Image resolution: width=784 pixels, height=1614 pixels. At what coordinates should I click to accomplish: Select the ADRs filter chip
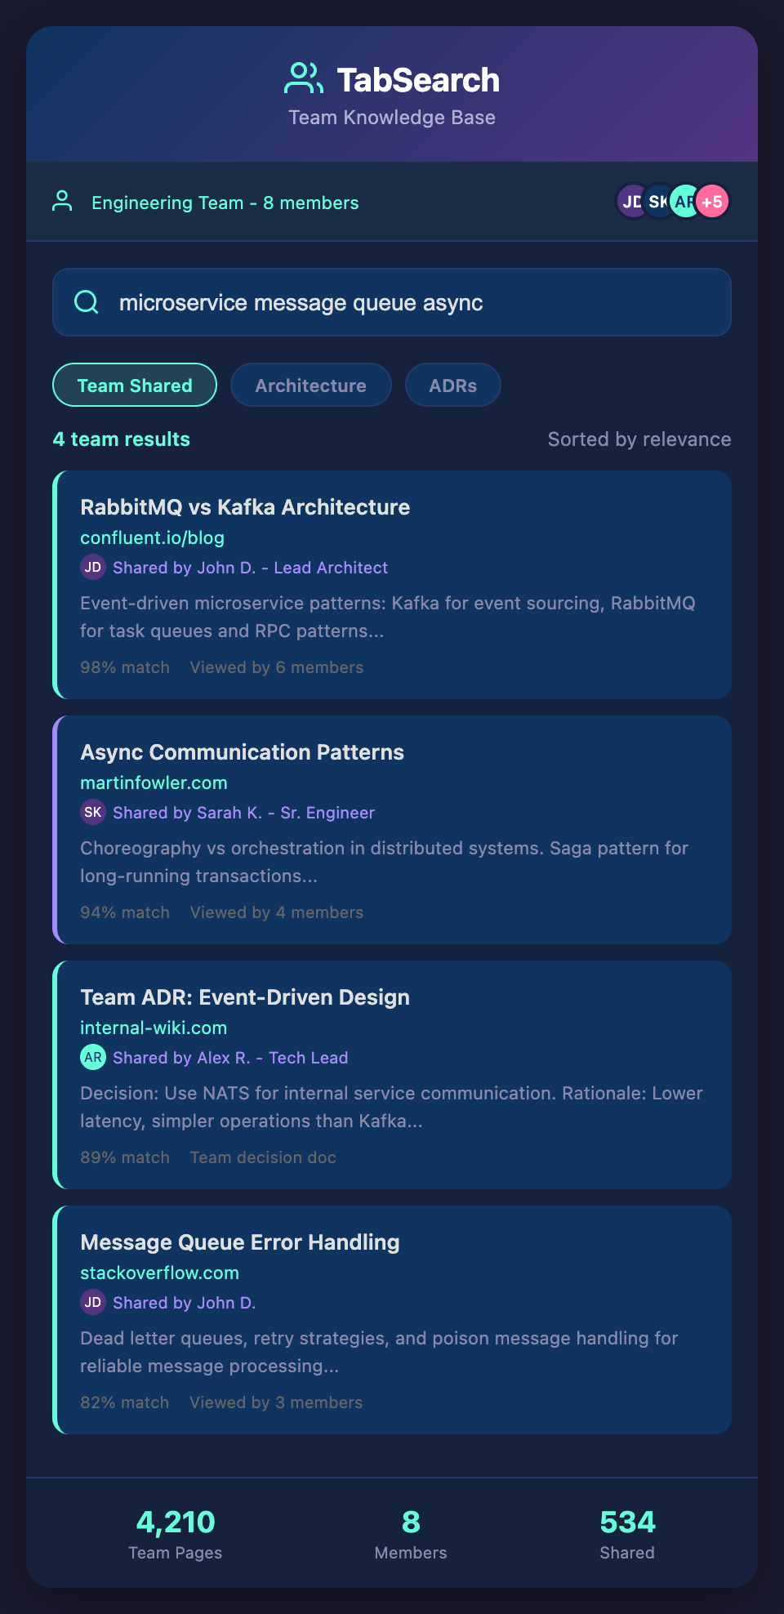point(452,385)
